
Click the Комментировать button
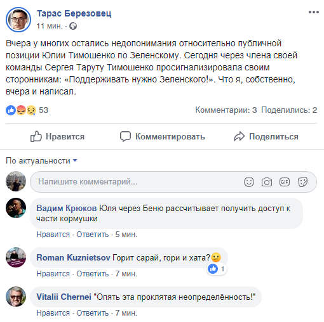coord(163,136)
